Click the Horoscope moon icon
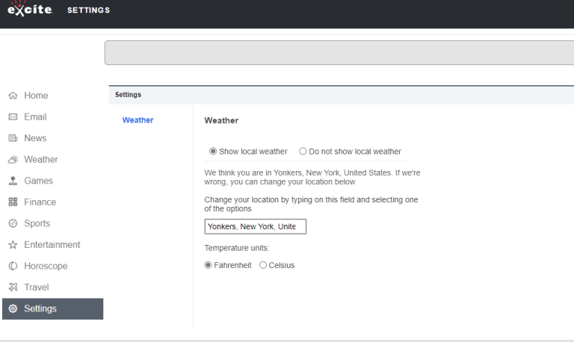 click(13, 266)
